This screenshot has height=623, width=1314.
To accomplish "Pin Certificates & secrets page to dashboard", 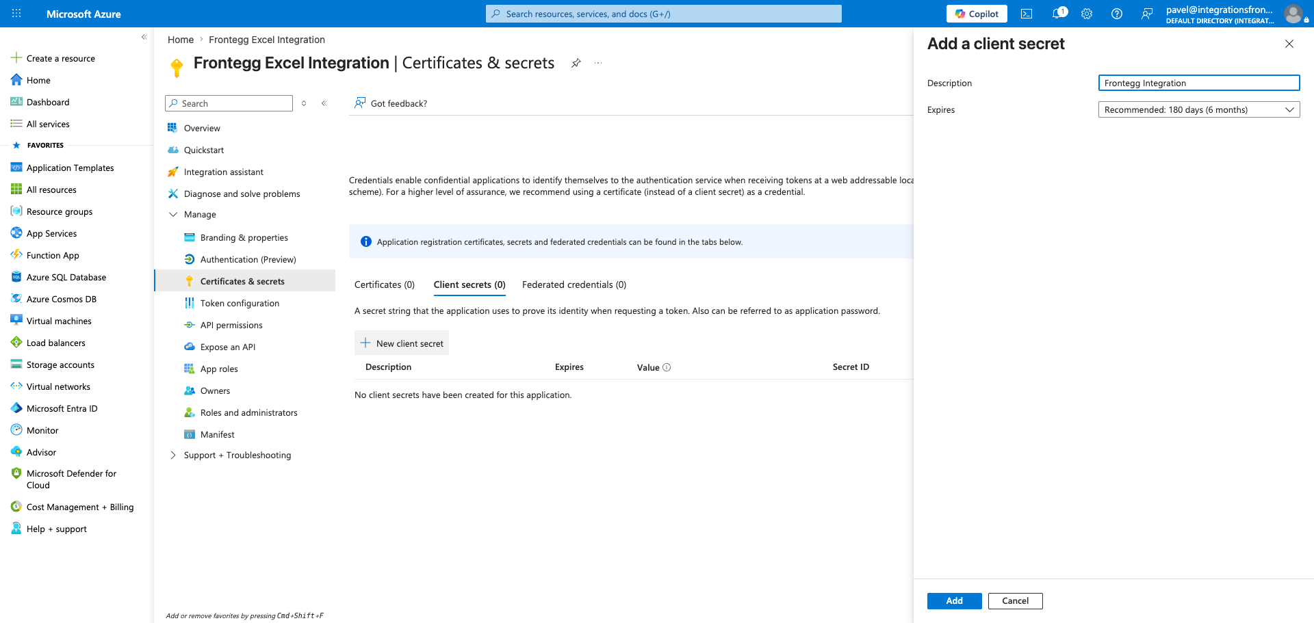I will coord(576,63).
